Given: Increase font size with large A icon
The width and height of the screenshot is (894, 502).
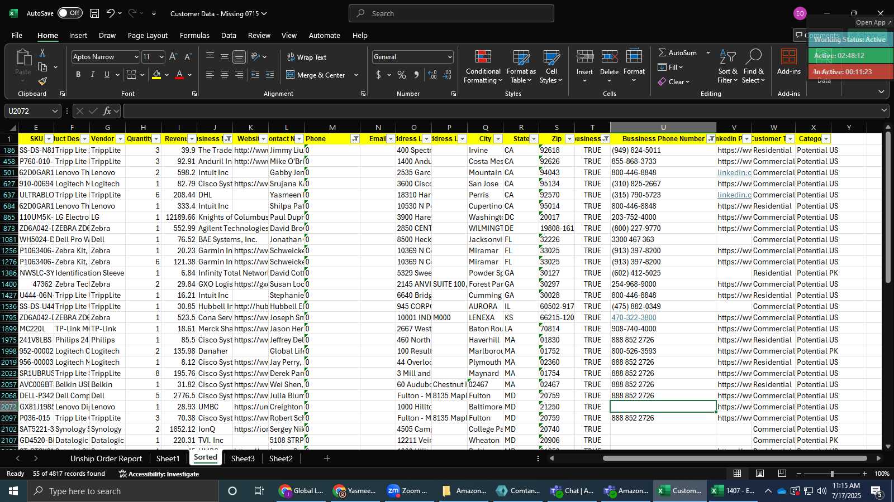Looking at the screenshot, I should click(x=173, y=57).
